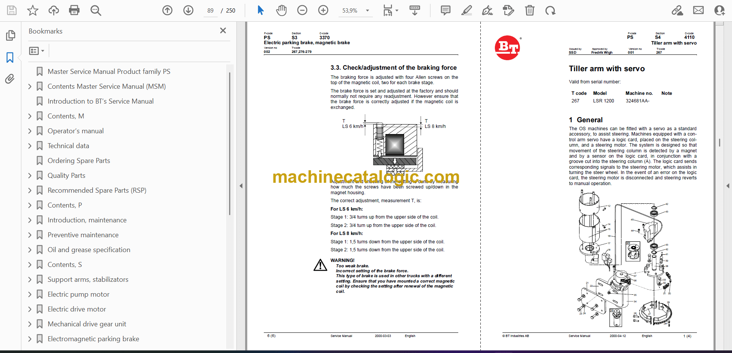Click the bookmarks panel scrollbar

click(x=230, y=145)
